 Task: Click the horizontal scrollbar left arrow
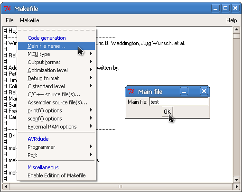pos(6,187)
